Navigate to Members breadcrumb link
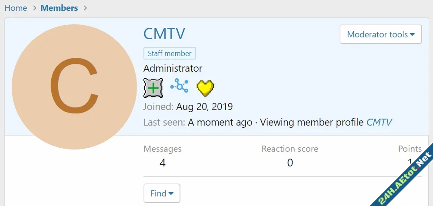The height and width of the screenshot is (206, 433). click(60, 8)
